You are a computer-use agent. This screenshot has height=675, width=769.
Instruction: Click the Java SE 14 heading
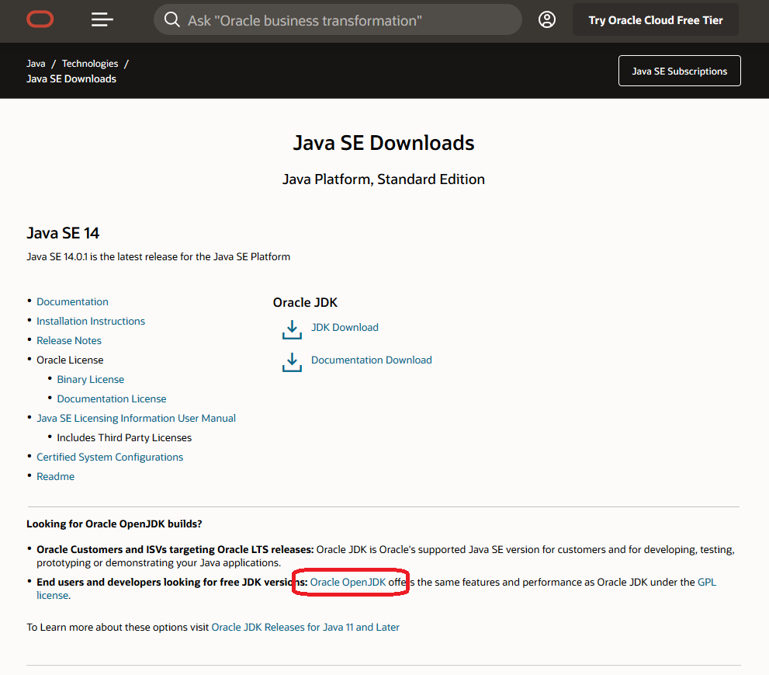point(63,233)
